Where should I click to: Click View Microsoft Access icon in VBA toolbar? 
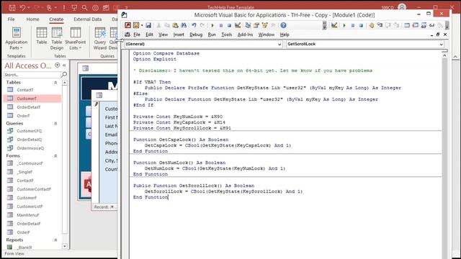(x=127, y=25)
